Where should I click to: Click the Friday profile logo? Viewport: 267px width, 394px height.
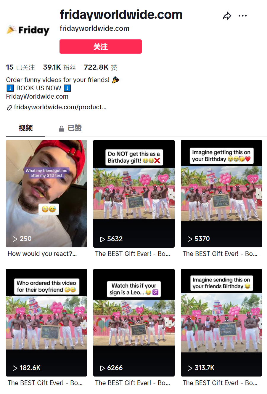[28, 30]
